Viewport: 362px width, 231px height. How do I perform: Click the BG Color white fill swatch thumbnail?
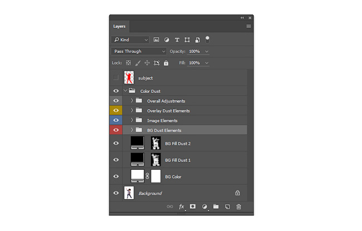138,176
